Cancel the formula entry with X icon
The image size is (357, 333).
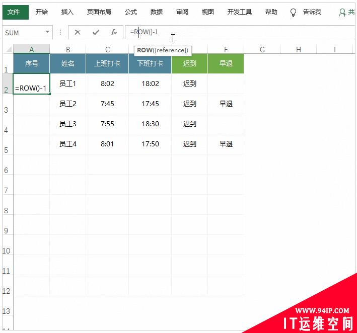coord(78,32)
